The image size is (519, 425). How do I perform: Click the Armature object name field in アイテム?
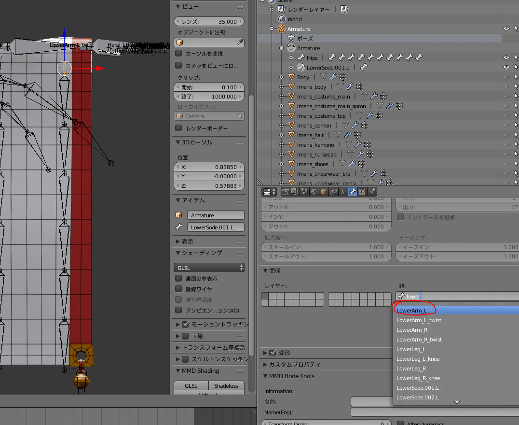click(216, 215)
